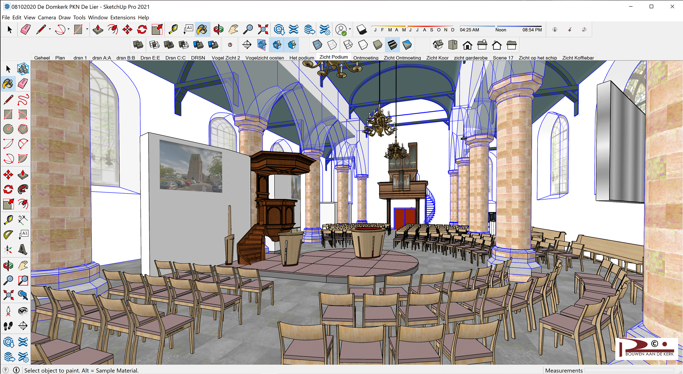Toggle Display Section Cuts
Viewport: 683px width, 374px height.
(277, 45)
